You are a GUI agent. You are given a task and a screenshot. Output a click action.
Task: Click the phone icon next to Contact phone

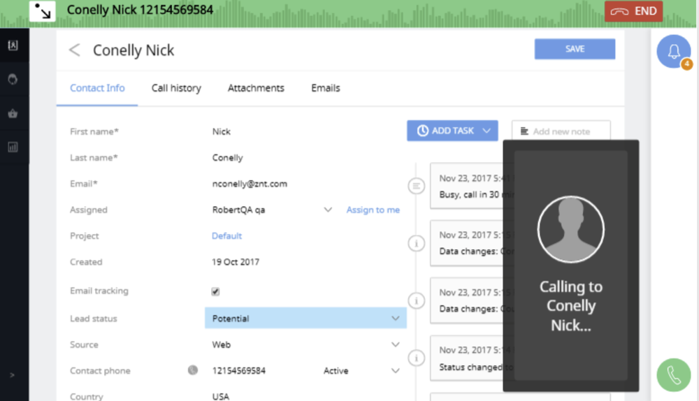tap(193, 370)
